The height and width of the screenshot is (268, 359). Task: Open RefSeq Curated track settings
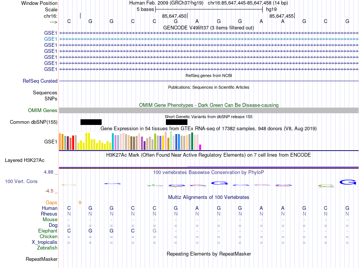point(40,81)
